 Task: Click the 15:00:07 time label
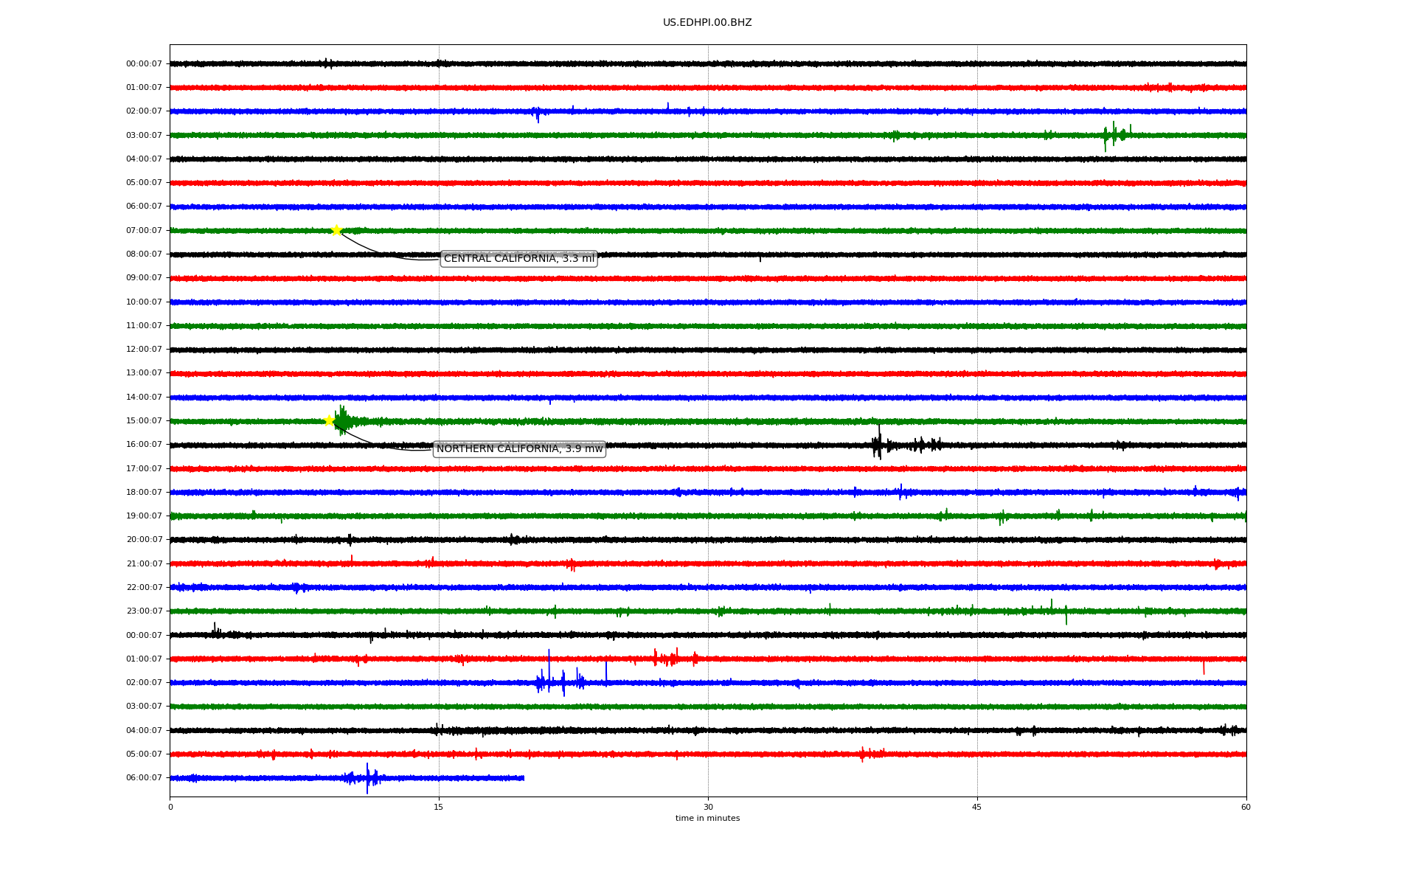[x=144, y=421]
